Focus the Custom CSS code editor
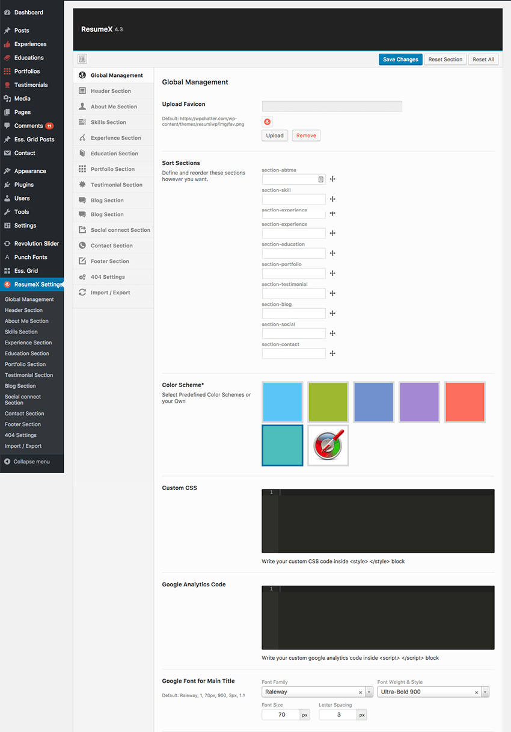 coord(378,521)
